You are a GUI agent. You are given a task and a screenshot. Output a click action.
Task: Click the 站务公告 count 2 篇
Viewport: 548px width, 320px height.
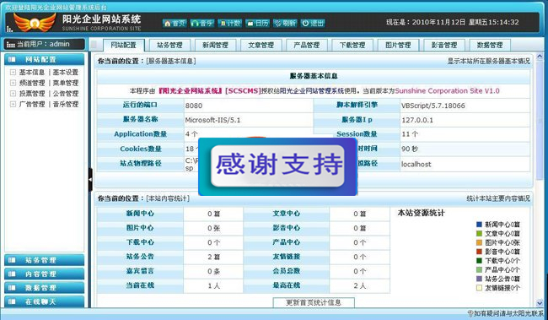pyautogui.click(x=213, y=257)
